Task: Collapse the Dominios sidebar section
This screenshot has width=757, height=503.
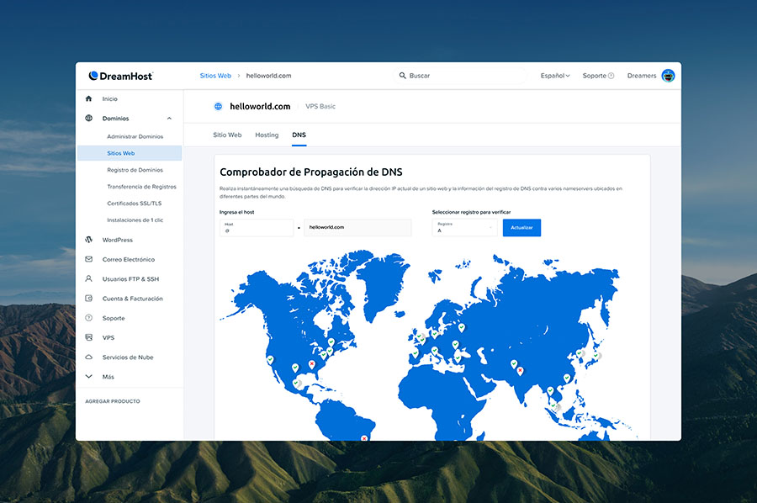Action: coord(169,119)
